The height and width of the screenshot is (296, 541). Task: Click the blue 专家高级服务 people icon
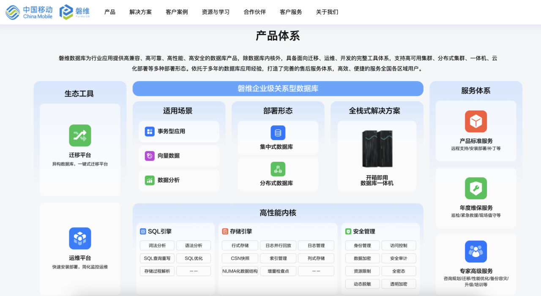[476, 252]
